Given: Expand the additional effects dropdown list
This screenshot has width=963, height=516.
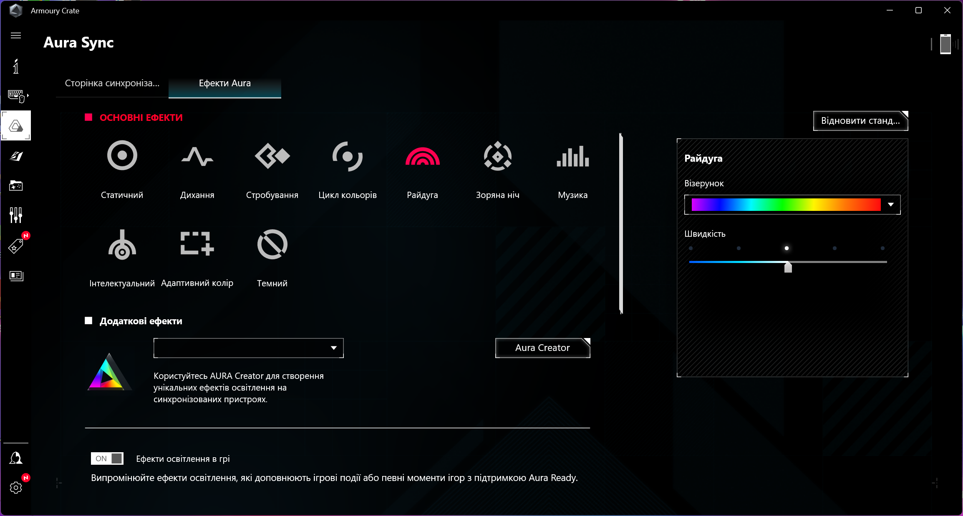Looking at the screenshot, I should click(333, 348).
